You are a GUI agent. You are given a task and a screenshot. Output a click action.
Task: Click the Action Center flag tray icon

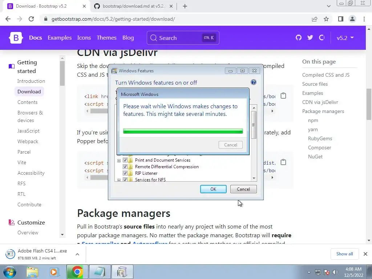tap(327, 272)
